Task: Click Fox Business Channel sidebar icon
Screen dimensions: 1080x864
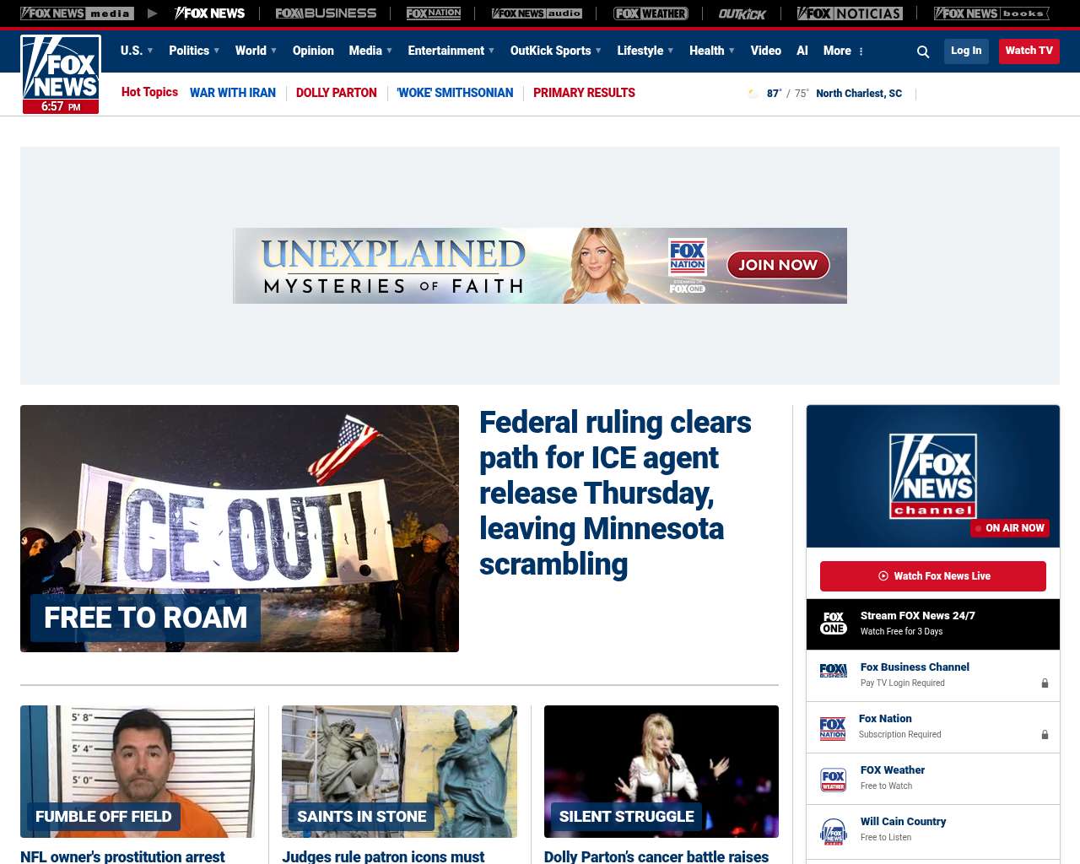Action: tap(834, 672)
